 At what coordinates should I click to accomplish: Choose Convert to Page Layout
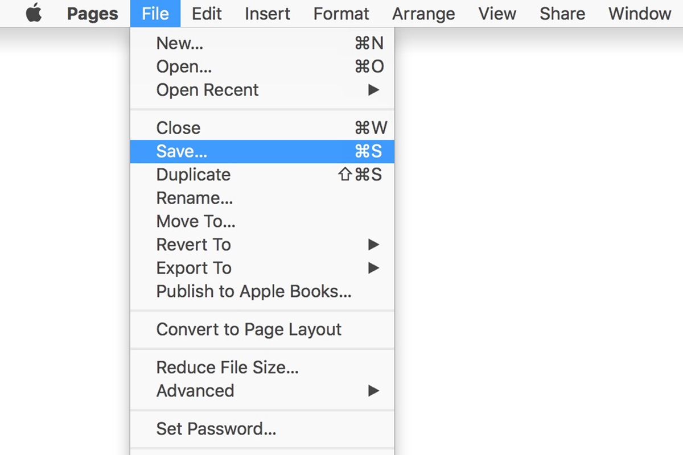coord(262,329)
